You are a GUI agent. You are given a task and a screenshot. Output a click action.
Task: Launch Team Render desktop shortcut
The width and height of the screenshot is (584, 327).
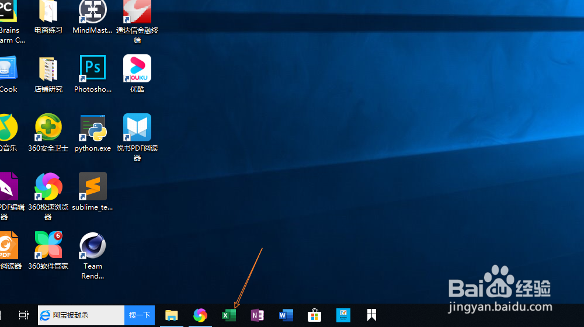pos(92,256)
